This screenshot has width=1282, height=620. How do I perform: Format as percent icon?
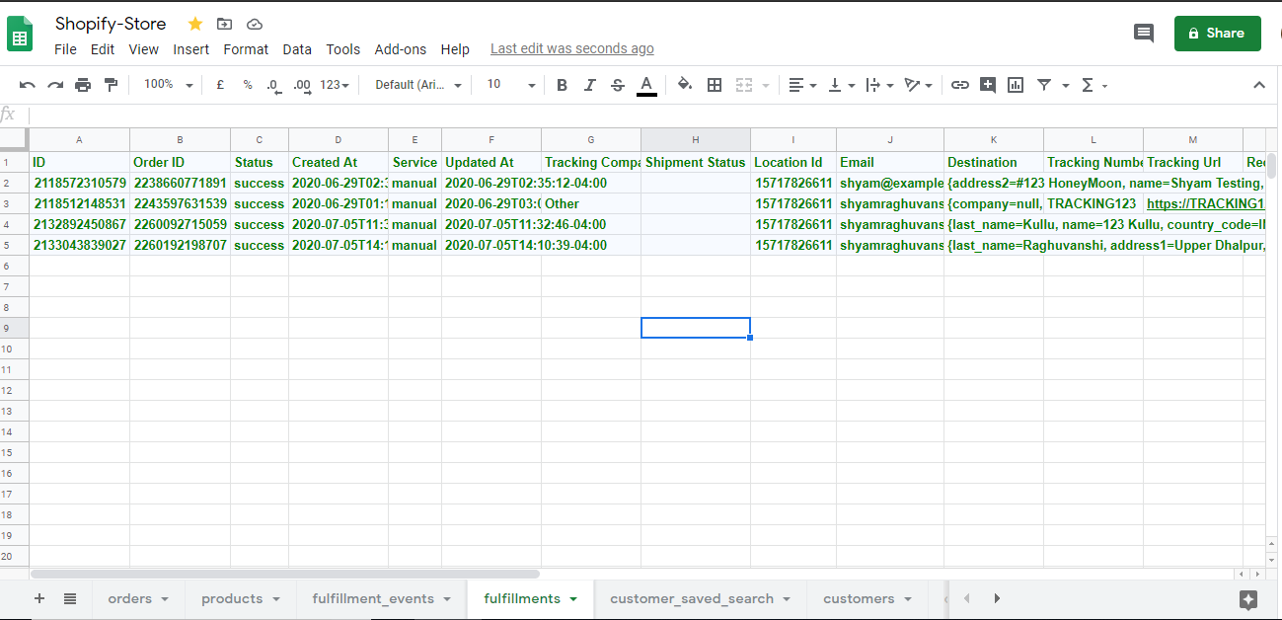coord(248,85)
